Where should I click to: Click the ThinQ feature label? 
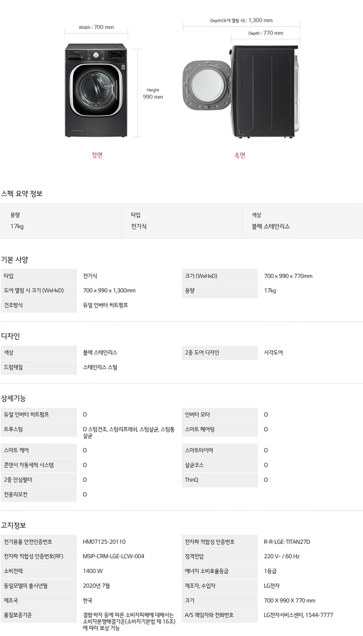coord(191,480)
